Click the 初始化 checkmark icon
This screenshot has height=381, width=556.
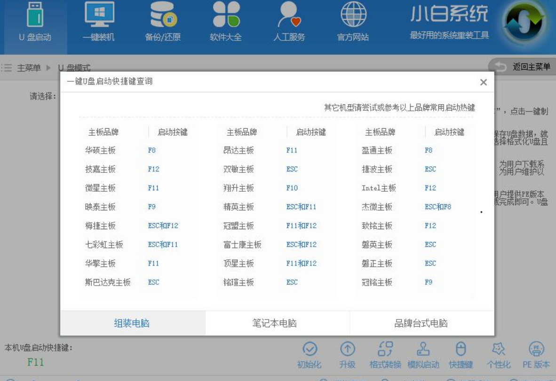309,350
